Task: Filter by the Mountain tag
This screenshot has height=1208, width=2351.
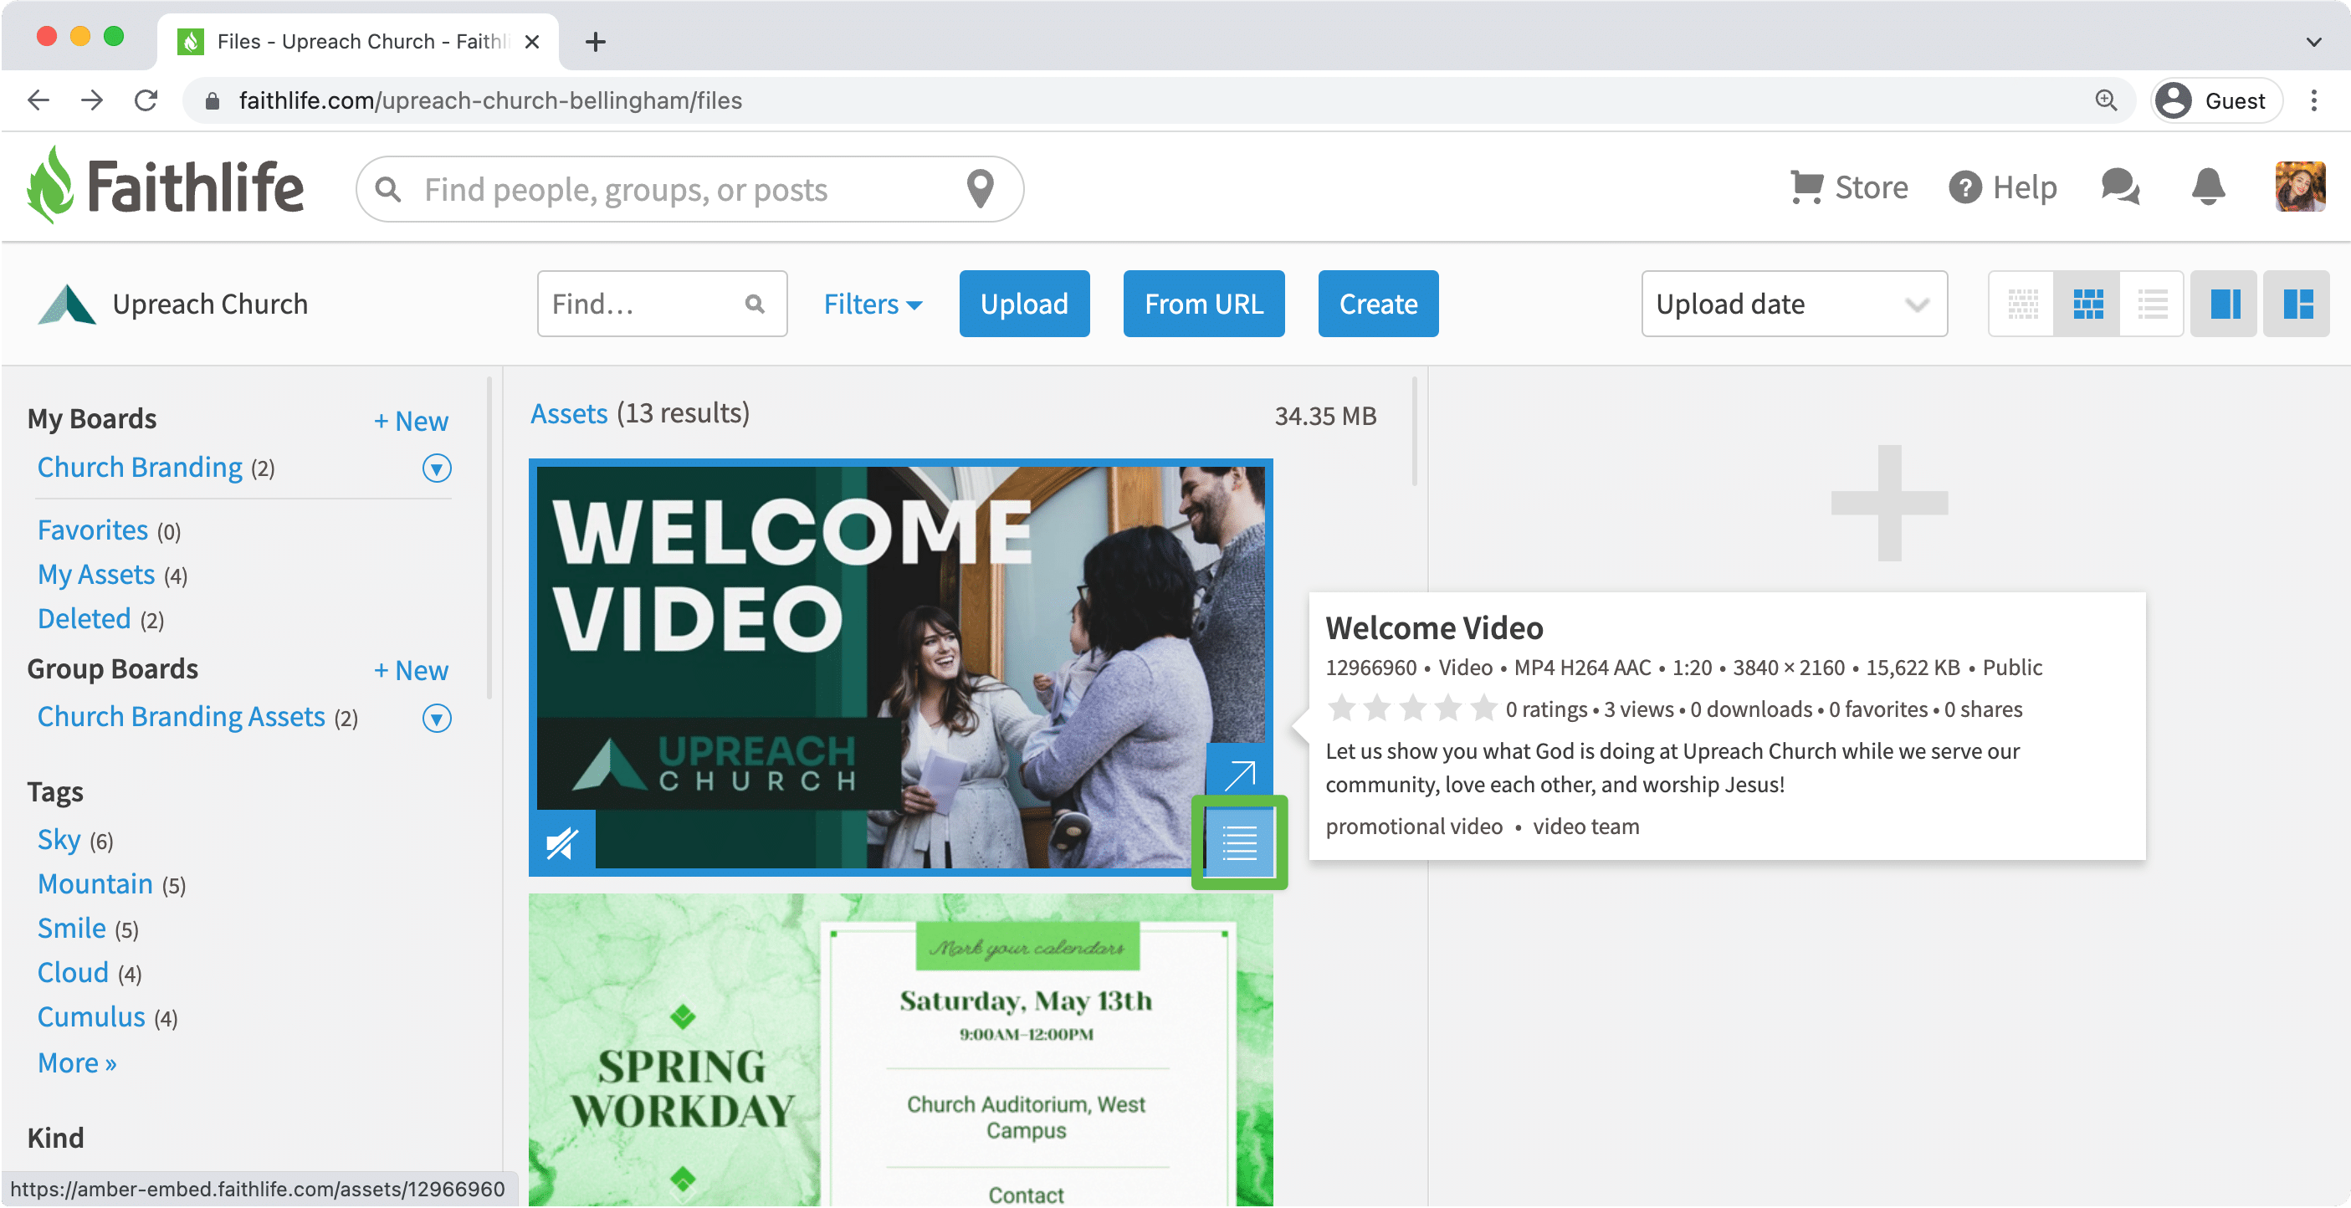Action: (x=95, y=884)
